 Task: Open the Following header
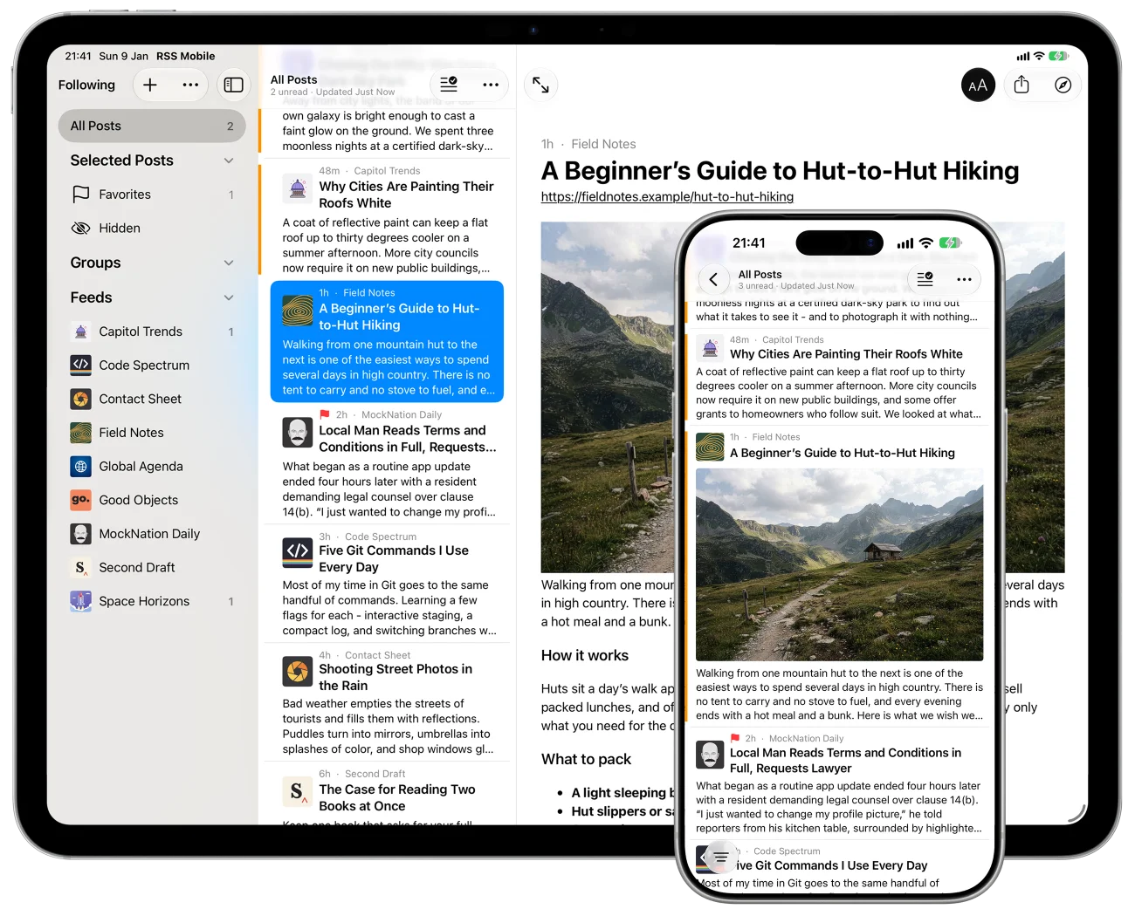86,85
